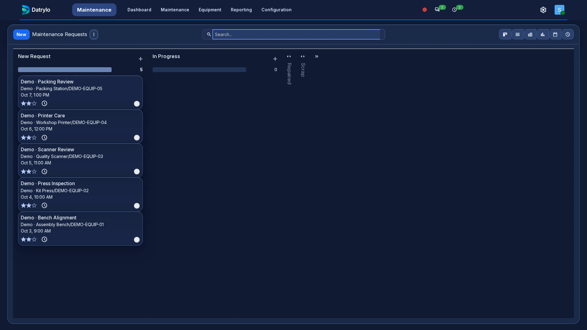Viewport: 587px width, 330px height.
Task: Open the Demo · Press Inspection card
Action: coord(80,195)
